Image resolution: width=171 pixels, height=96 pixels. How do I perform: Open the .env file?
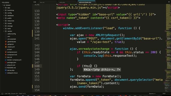[9, 37]
